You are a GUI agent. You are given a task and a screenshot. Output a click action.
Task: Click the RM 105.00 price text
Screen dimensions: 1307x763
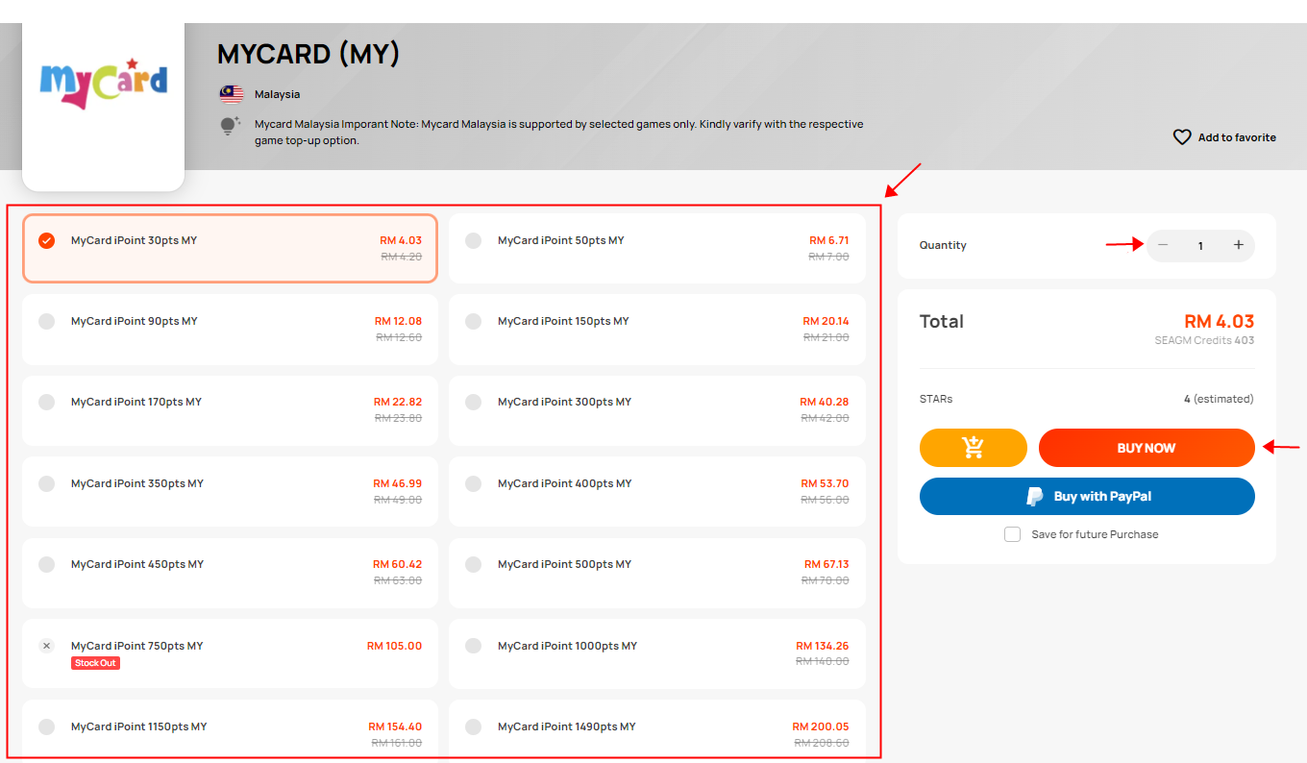[394, 646]
